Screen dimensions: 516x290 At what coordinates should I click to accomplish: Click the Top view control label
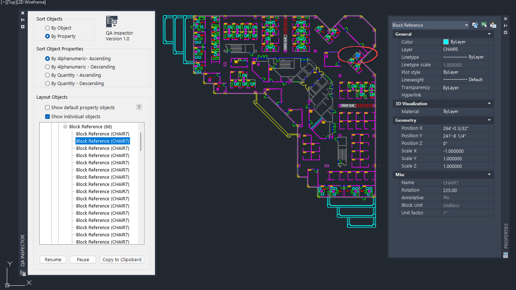[12, 3]
